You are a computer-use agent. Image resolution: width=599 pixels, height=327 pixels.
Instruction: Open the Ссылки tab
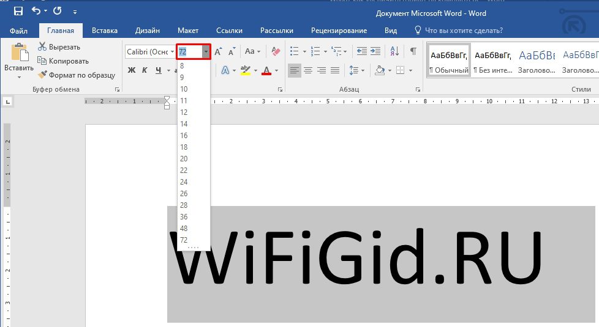[x=229, y=31]
